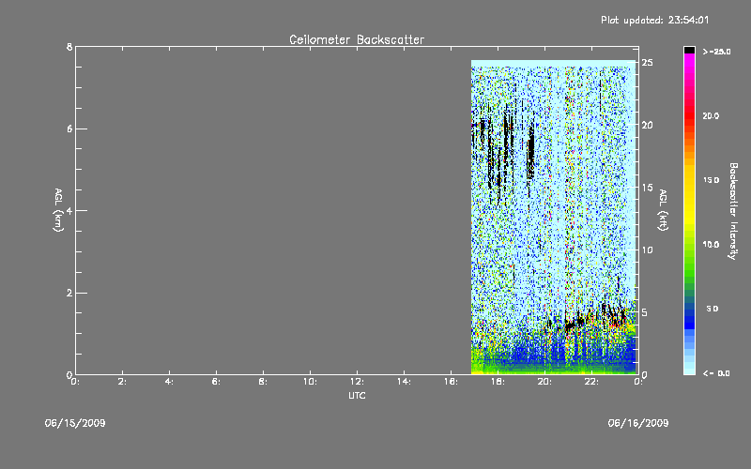This screenshot has height=469, width=751.
Task: Click the "12:" hour tick on the UTC axis
Action: click(x=357, y=382)
